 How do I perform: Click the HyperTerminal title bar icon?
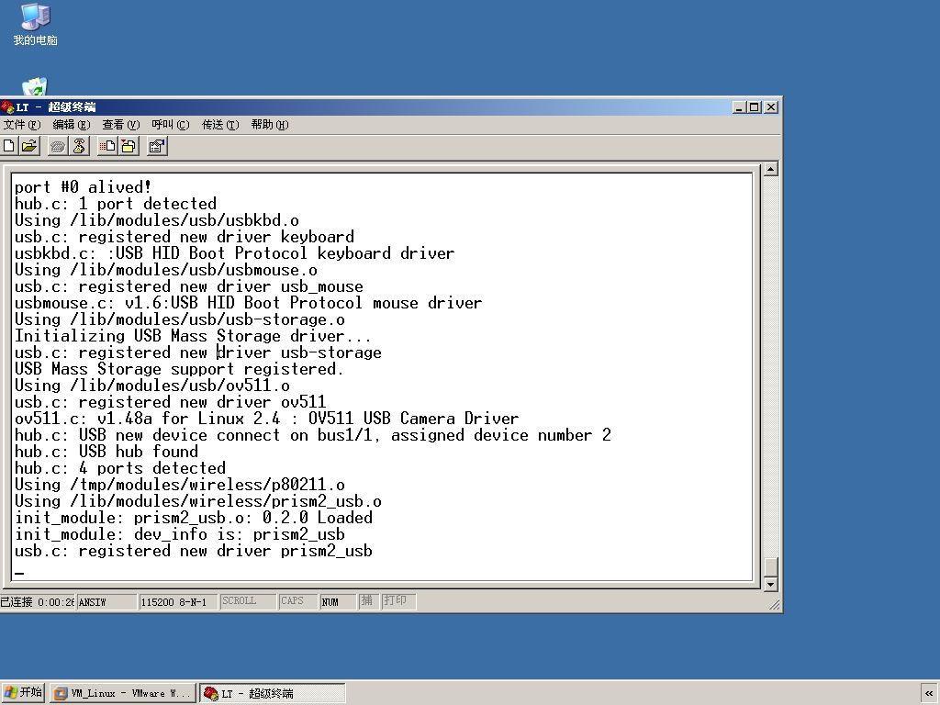tap(7, 107)
